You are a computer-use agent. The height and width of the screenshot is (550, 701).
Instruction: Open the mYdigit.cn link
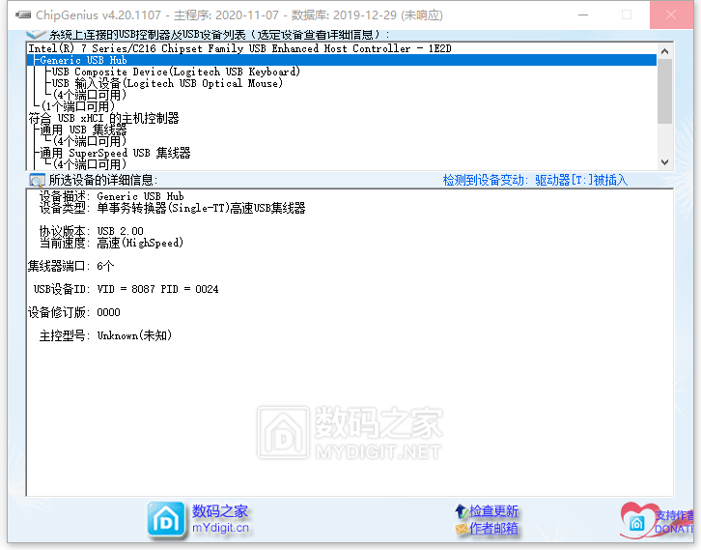[220, 528]
